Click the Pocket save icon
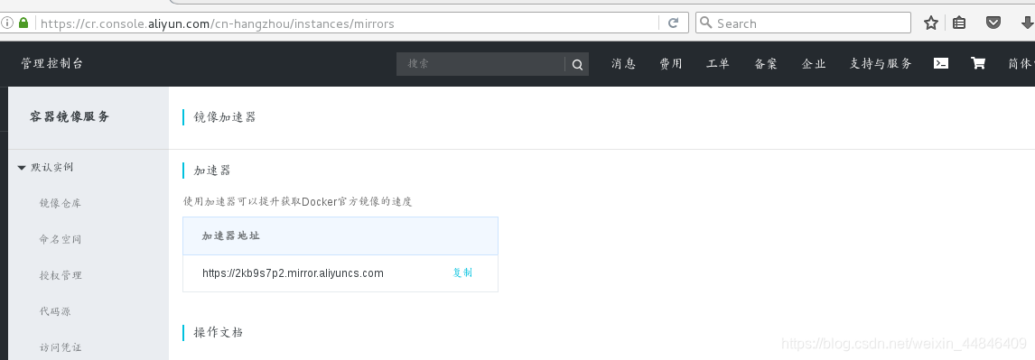This screenshot has width=1035, height=360. pos(993,23)
